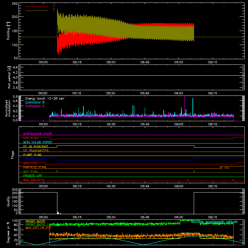Select the Collimator 8 legend entry
Screen dimensions: 248x248
pyautogui.click(x=35, y=102)
